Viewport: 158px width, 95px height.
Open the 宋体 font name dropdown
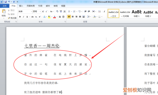(x=32, y=12)
